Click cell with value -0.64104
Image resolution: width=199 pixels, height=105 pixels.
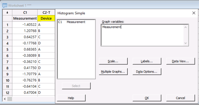tap(25, 87)
